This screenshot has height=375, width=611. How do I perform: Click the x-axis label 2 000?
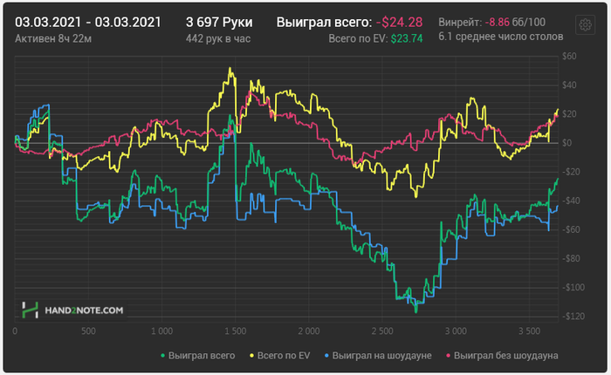[x=309, y=331]
